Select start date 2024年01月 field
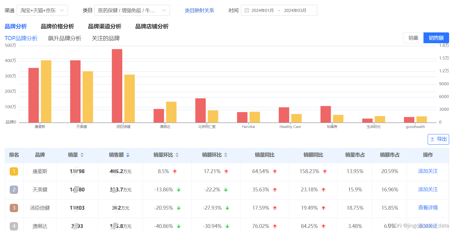The height and width of the screenshot is (231, 453). 262,10
